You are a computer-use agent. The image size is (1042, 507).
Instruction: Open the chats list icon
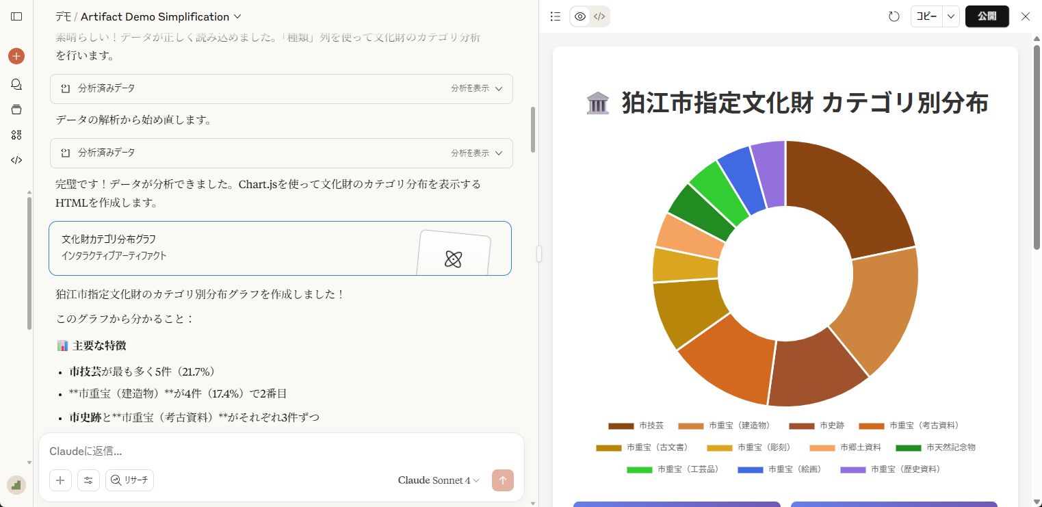[16, 84]
